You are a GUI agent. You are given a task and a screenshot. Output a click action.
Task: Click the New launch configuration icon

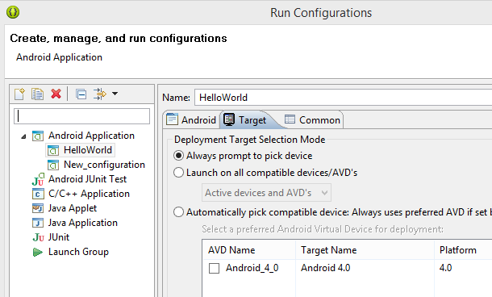point(19,94)
